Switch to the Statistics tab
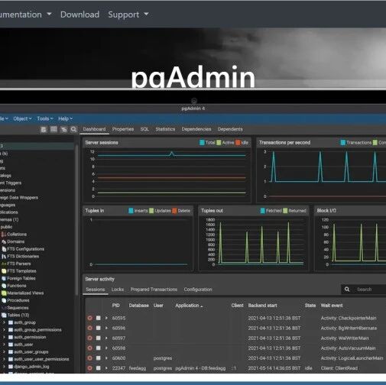Viewport: 386px width, 385px height. 165,129
